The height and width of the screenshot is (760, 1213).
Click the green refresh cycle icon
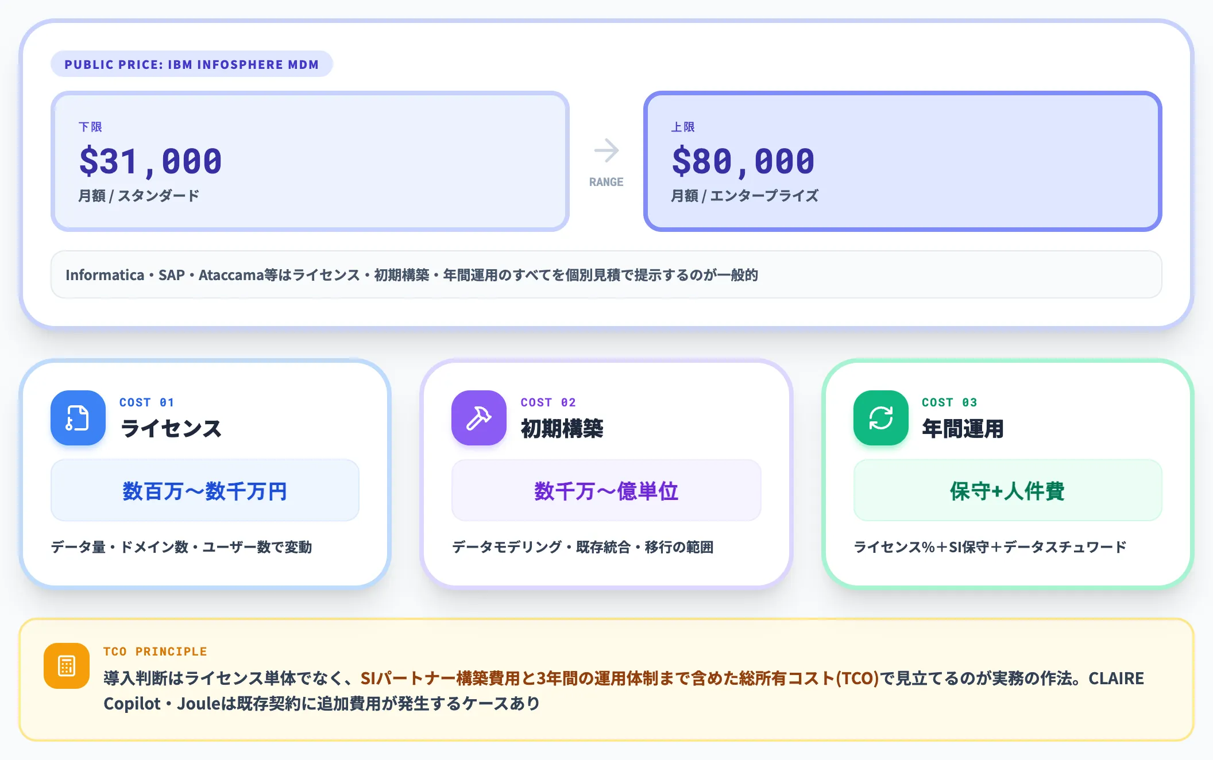click(x=881, y=418)
